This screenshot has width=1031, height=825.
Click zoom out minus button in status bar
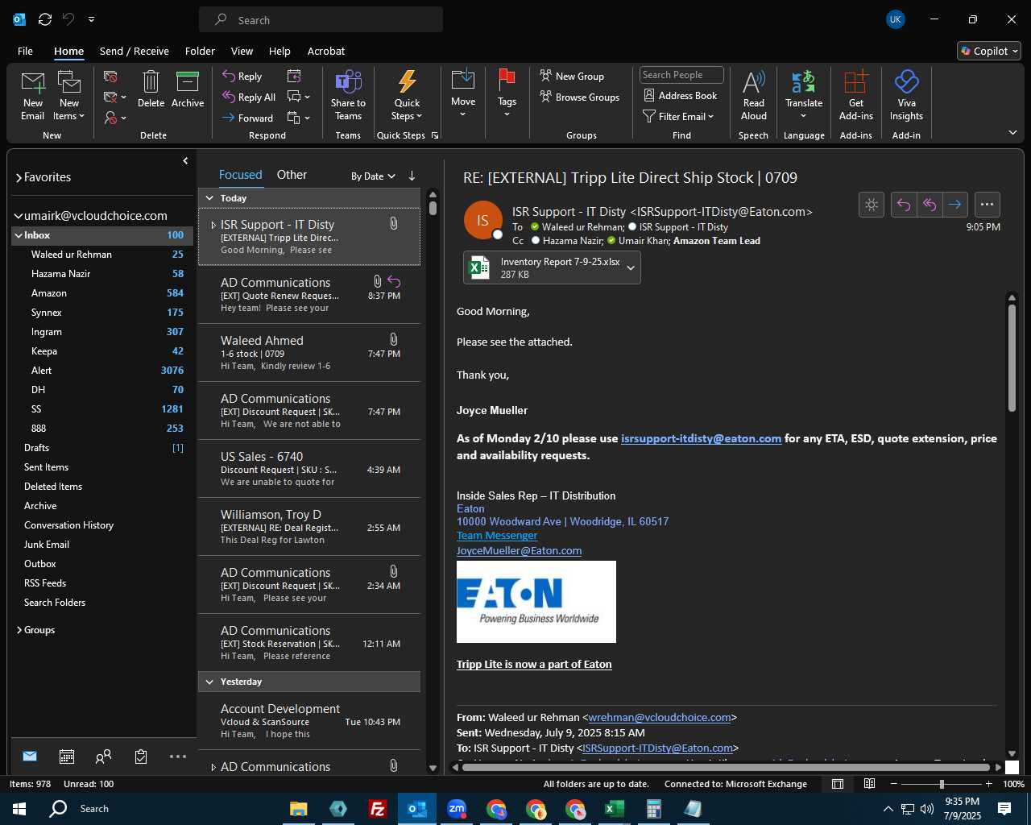(x=893, y=784)
